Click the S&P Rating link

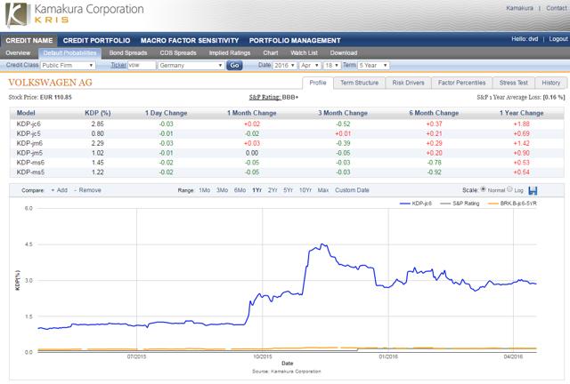pos(265,97)
